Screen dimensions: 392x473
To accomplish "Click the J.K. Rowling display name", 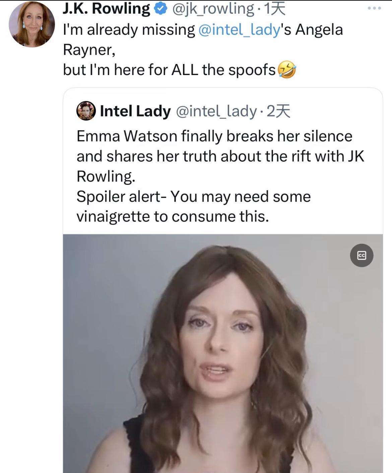I will pyautogui.click(x=107, y=9).
